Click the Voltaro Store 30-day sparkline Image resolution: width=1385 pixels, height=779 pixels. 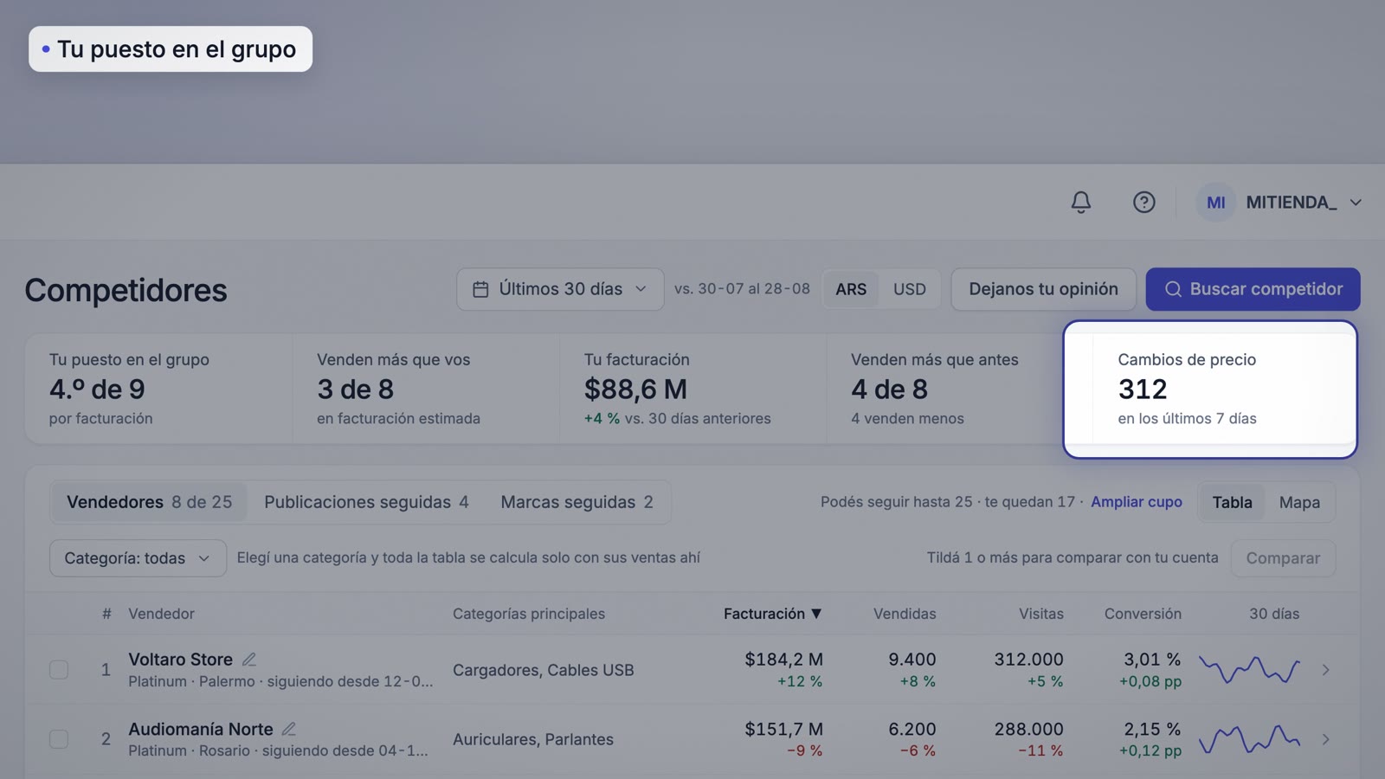coord(1249,670)
